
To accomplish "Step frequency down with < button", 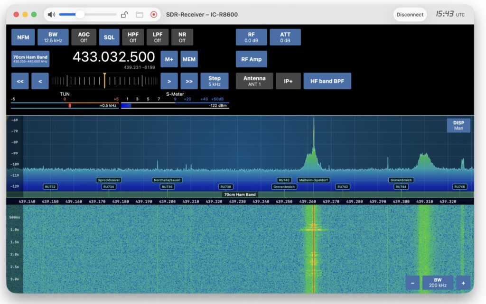I will click(40, 81).
